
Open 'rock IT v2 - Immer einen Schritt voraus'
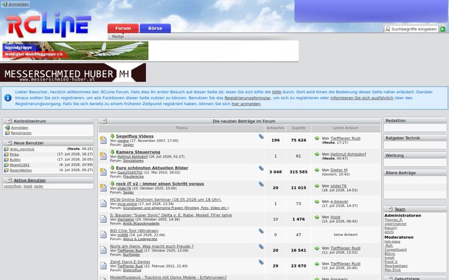coord(160,184)
